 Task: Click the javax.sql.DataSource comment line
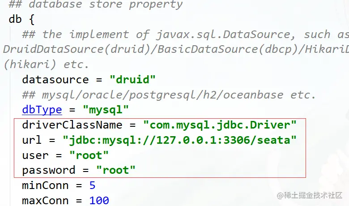pyautogui.click(x=185, y=34)
